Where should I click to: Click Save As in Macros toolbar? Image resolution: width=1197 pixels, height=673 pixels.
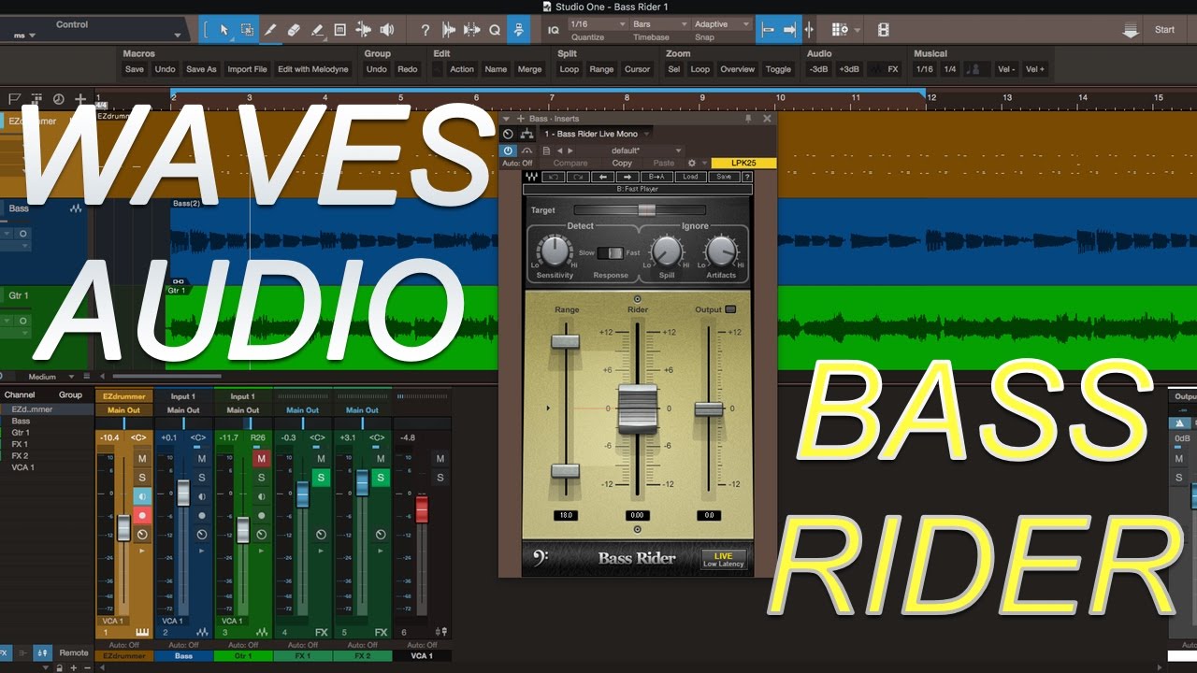tap(201, 69)
